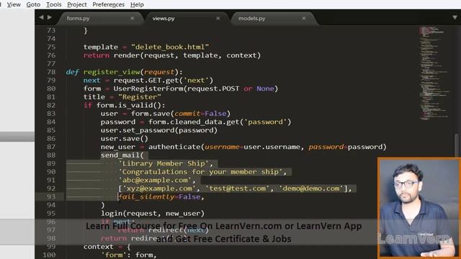The height and width of the screenshot is (259, 461).
Task: Switch to the models.py tab
Action: pyautogui.click(x=251, y=18)
